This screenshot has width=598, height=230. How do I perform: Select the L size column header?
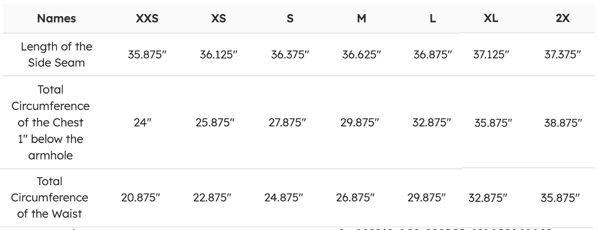click(432, 19)
